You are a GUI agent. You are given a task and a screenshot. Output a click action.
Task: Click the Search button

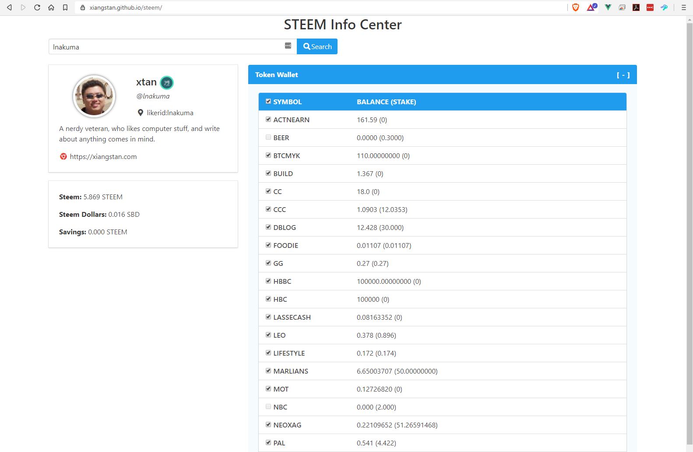pos(317,46)
